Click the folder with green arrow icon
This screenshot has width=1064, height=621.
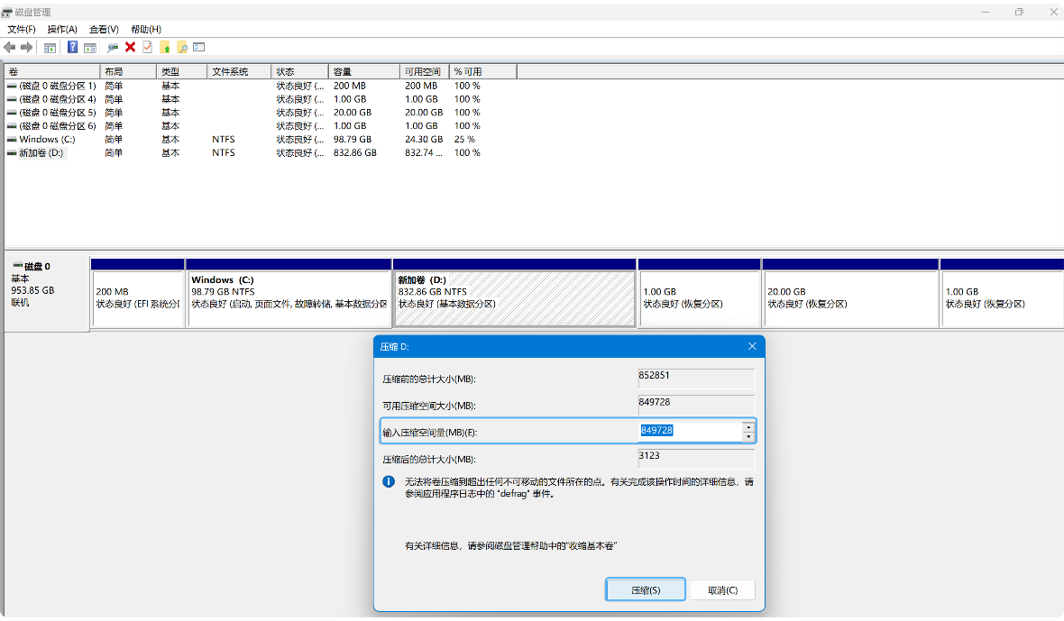coord(165,47)
